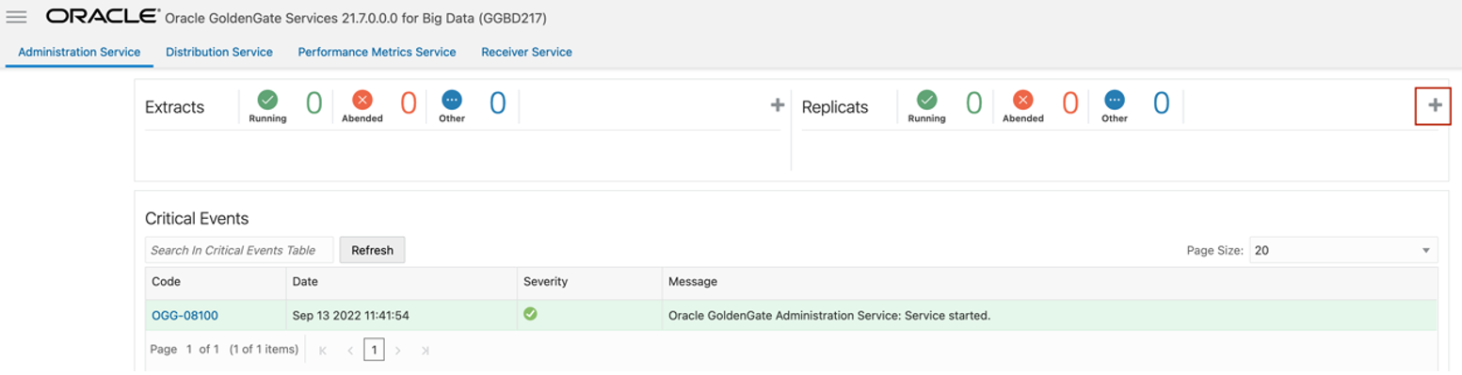Jump to the last page of events
This screenshot has width=1462, height=375.
pyautogui.click(x=425, y=351)
